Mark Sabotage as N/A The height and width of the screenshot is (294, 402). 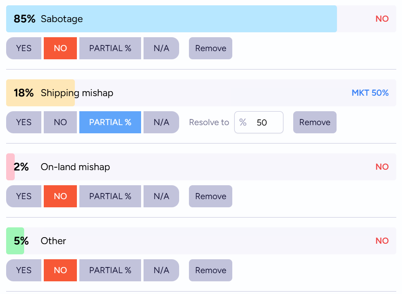161,48
